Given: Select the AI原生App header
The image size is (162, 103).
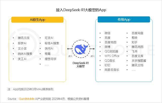Looking at the screenshot, I should point(37,20).
